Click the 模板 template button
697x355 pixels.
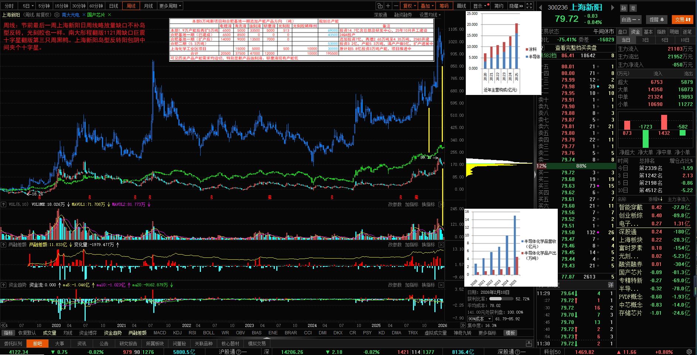coord(510,333)
